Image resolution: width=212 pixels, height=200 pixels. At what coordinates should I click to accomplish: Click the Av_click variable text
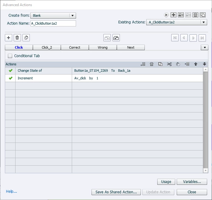click(x=80, y=78)
